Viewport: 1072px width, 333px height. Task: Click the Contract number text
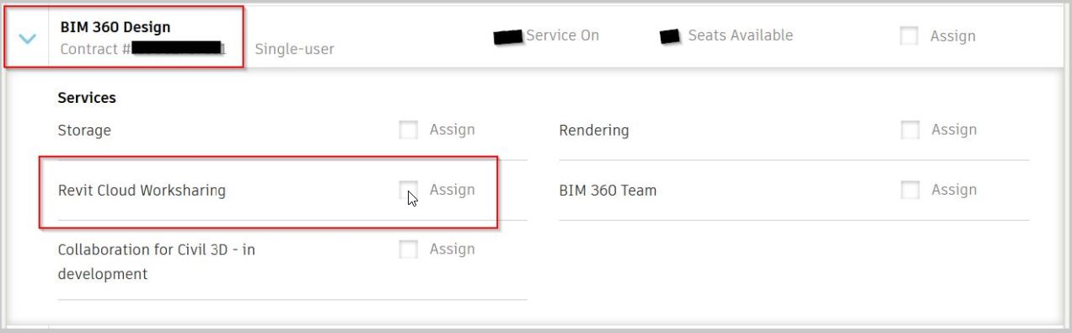click(142, 49)
